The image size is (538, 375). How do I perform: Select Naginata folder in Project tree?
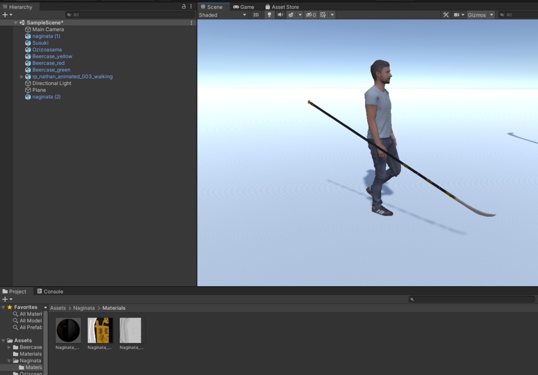[27, 361]
